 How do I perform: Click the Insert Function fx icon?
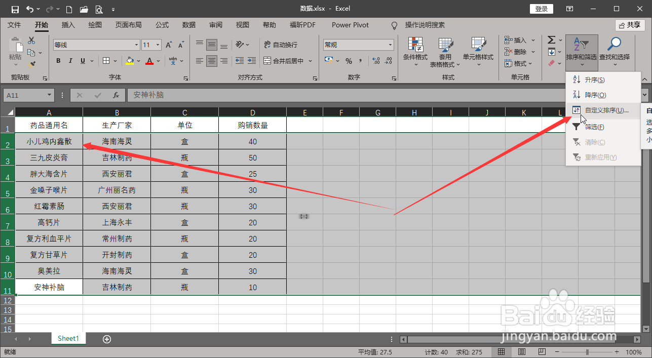116,95
